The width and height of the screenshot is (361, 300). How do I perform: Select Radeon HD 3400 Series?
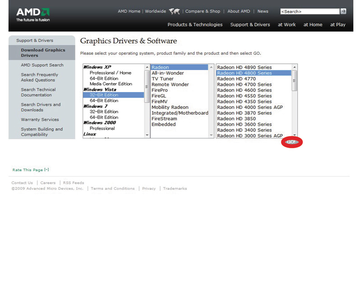[x=244, y=130]
